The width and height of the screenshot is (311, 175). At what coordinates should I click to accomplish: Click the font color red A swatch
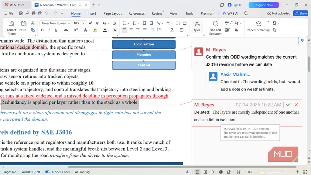[105, 30]
